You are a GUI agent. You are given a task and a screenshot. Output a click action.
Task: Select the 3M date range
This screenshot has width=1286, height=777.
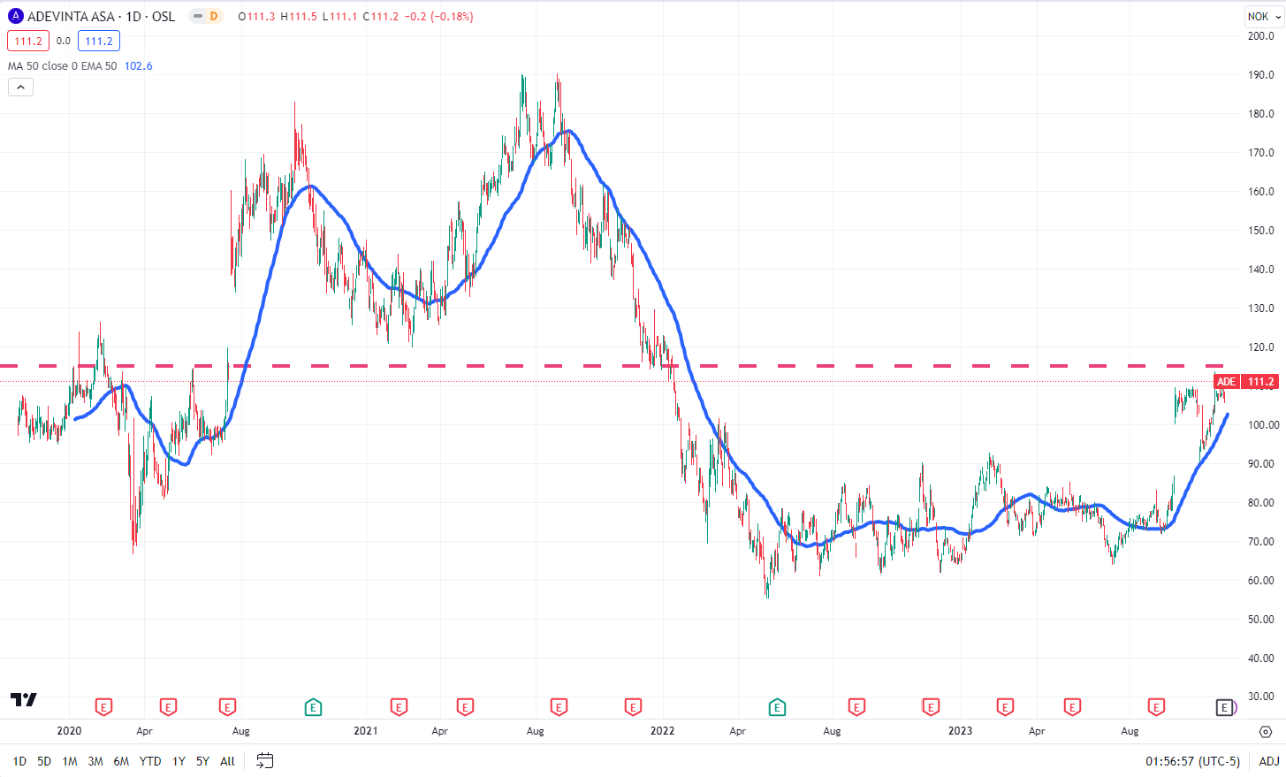tap(95, 761)
